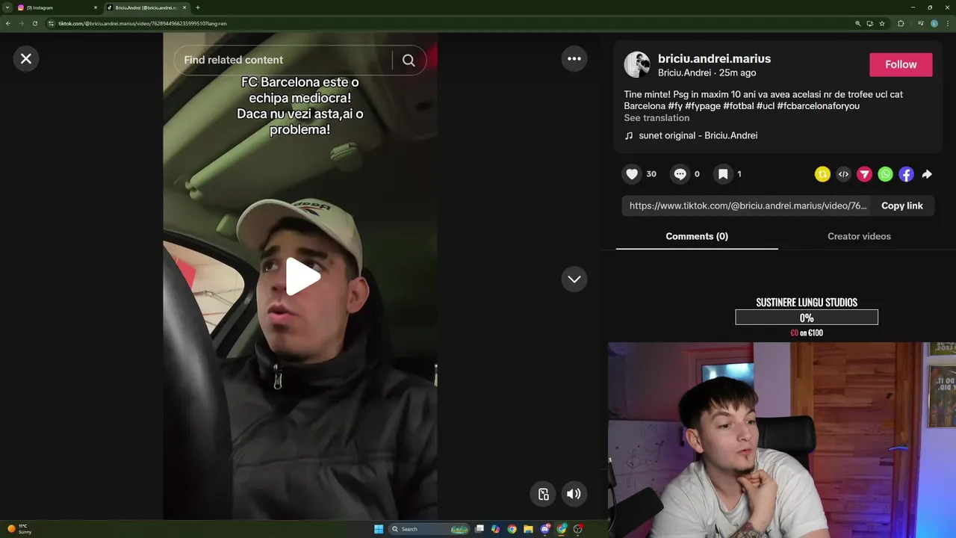
Task: Open briciu.andrei.marius username link
Action: tap(714, 58)
